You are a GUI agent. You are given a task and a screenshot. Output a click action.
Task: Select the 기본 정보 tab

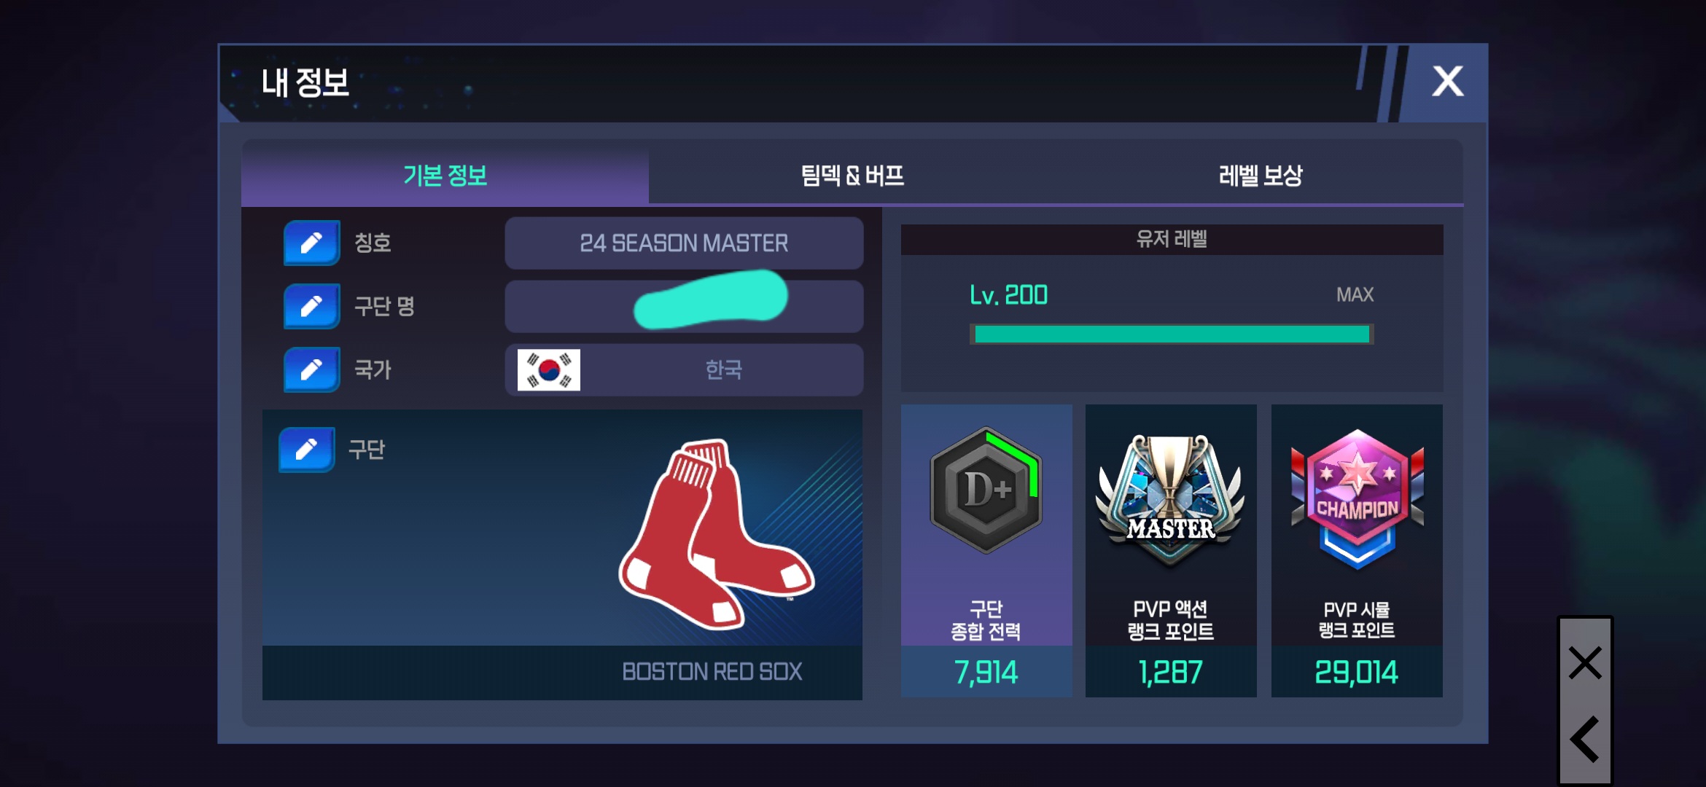pos(445,175)
